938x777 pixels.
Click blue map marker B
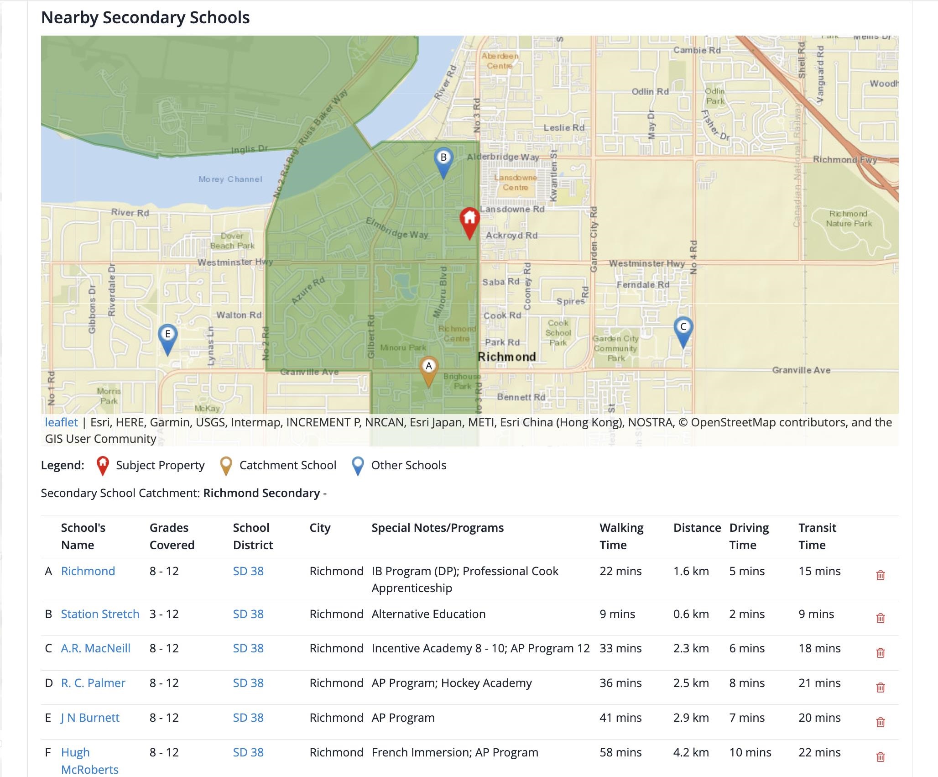click(x=443, y=161)
